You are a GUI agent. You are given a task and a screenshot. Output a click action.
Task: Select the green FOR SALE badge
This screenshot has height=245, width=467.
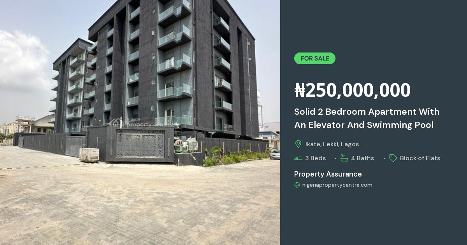coord(315,58)
